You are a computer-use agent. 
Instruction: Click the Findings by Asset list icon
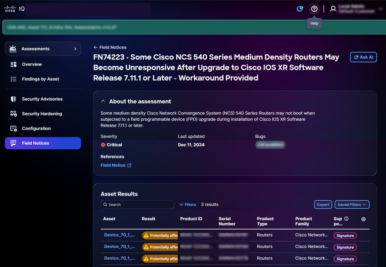tap(14, 79)
